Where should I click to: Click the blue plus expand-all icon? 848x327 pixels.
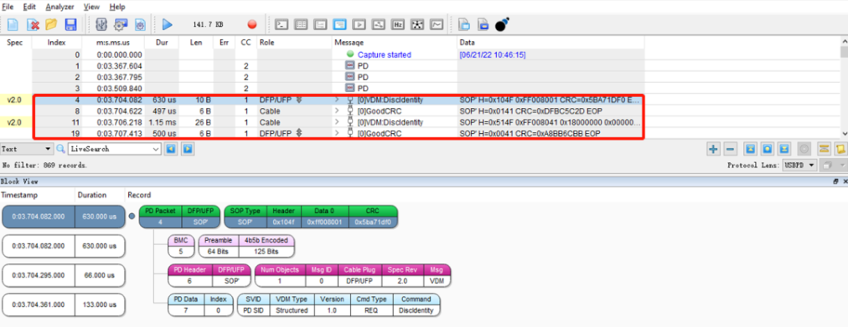tap(714, 149)
